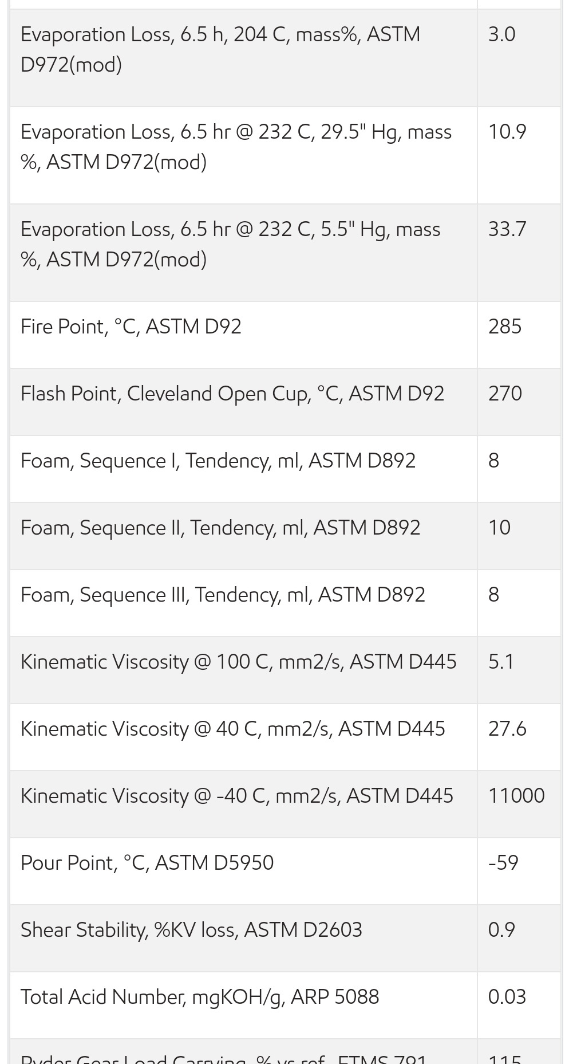Click the viscosity value 11000
569x1064 pixels.
516,796
